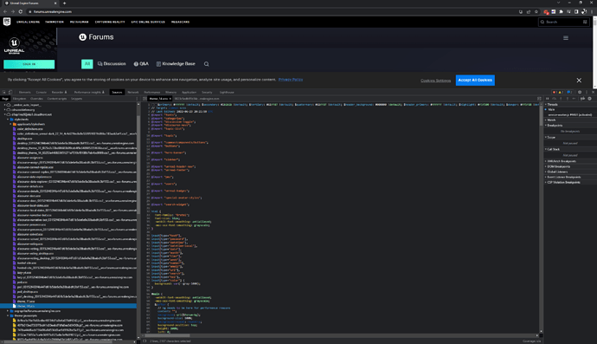Open Cookies Settings link
Viewport: 597px width, 344px height.
435,81
